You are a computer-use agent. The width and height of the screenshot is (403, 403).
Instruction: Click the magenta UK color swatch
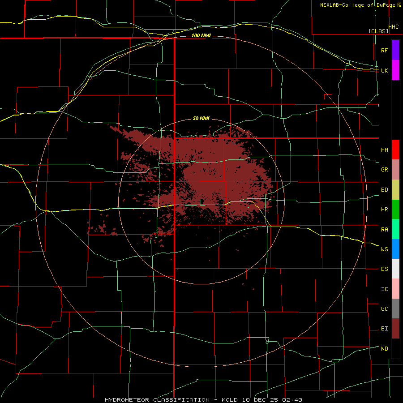395,70
